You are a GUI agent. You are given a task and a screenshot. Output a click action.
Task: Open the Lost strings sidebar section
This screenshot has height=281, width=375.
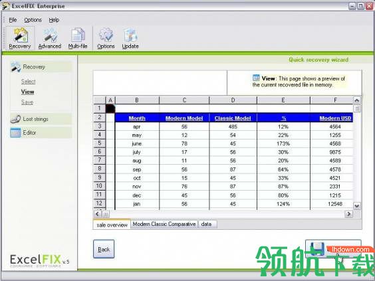[x=41, y=119]
